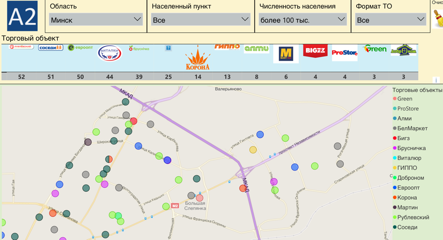Screen dimensions: 443x240
Task: Click Соседи in the legend list
Action: (x=407, y=227)
